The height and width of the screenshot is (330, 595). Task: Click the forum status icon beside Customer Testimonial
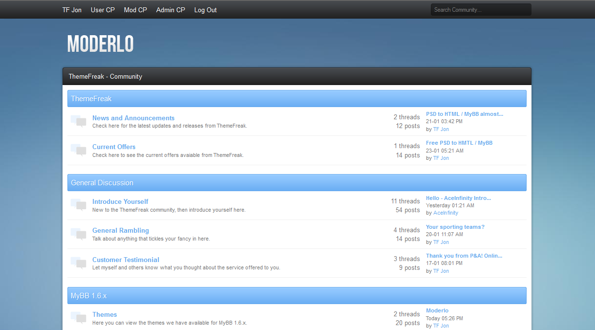79,263
